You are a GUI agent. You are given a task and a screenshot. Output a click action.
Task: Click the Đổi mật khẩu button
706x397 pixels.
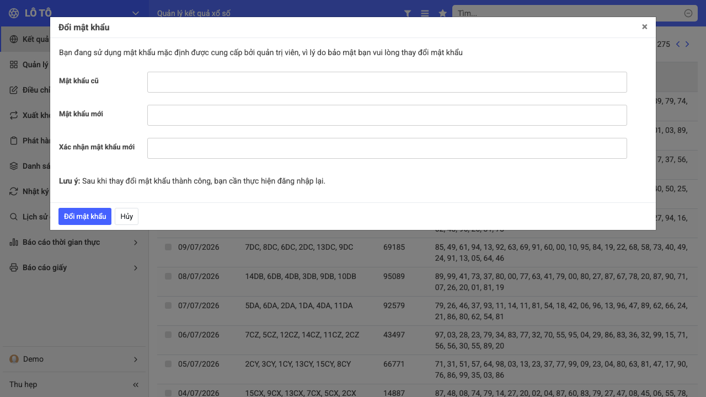coord(85,216)
